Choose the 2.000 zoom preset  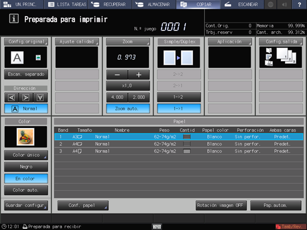tap(139, 97)
